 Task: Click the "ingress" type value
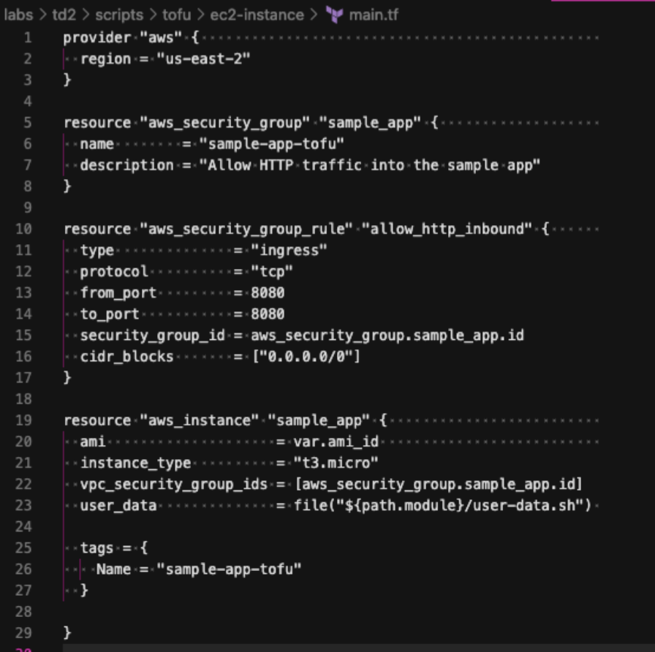[289, 250]
